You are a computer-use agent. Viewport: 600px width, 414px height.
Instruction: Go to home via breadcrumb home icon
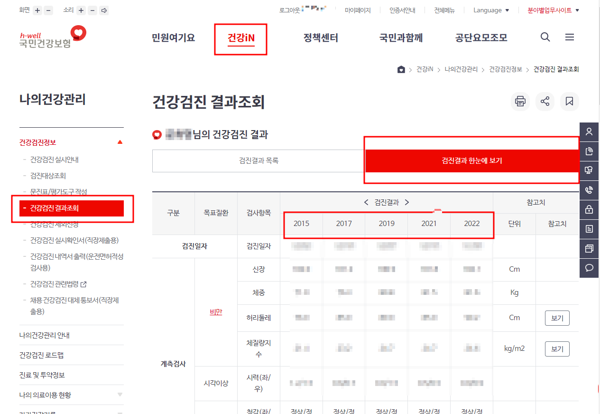pos(401,69)
